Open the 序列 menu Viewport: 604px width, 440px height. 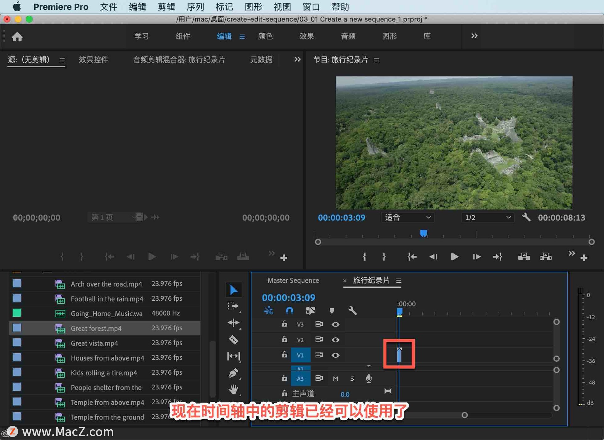[x=195, y=7]
